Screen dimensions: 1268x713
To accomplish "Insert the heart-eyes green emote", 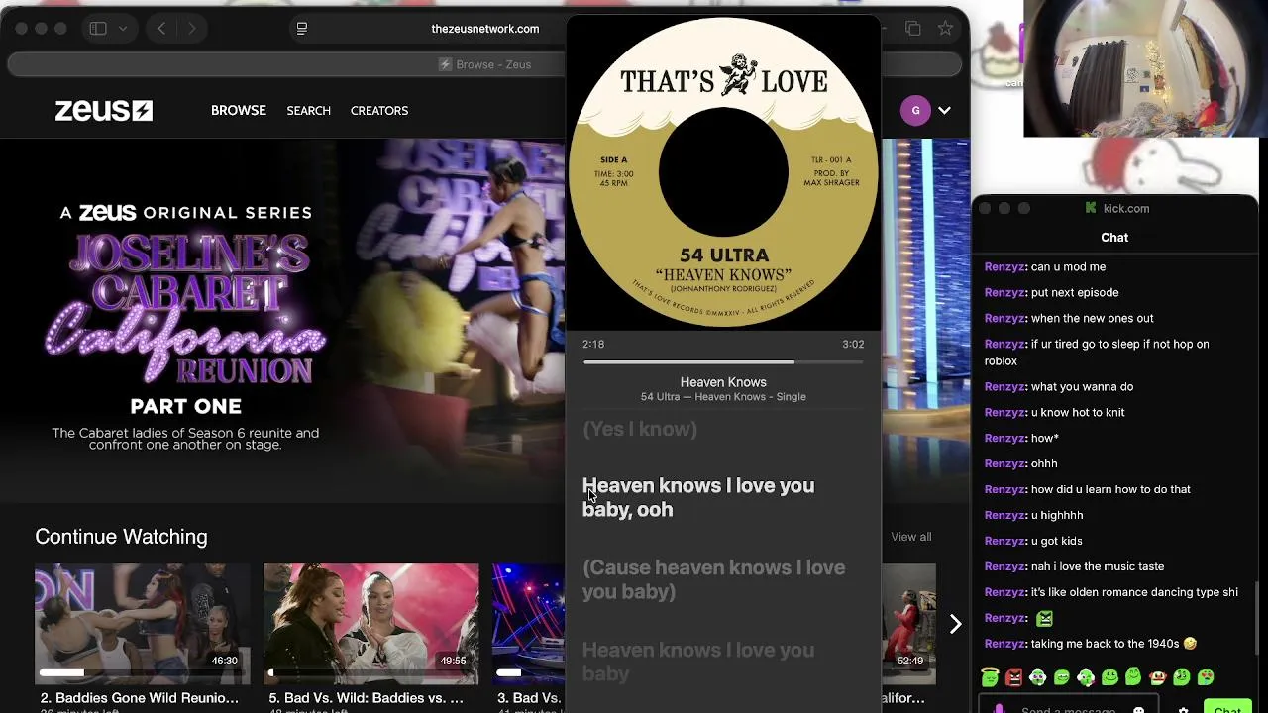I will 1206,677.
